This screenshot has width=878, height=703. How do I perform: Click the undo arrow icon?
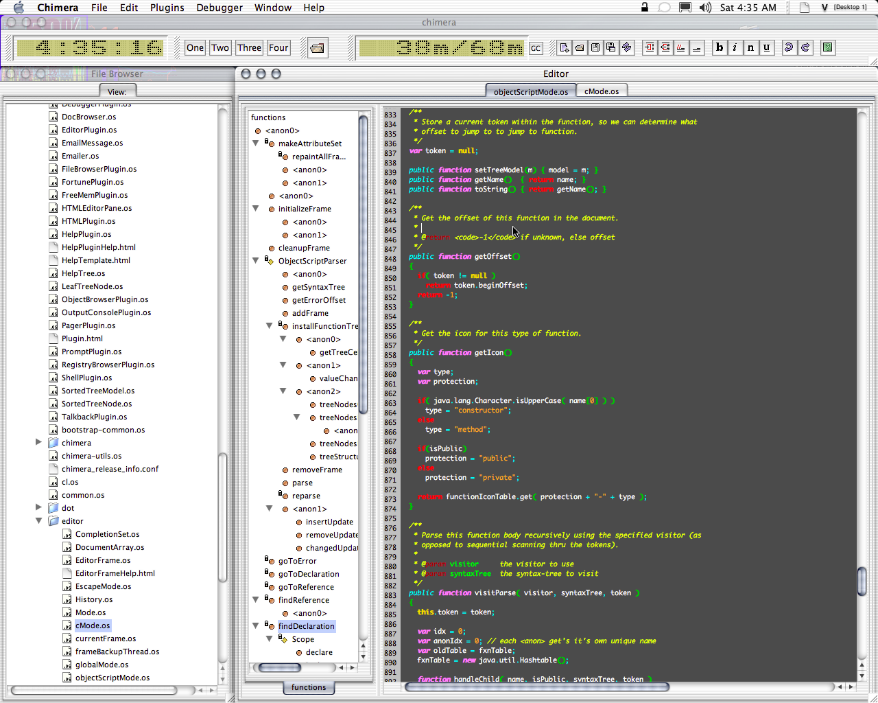788,47
